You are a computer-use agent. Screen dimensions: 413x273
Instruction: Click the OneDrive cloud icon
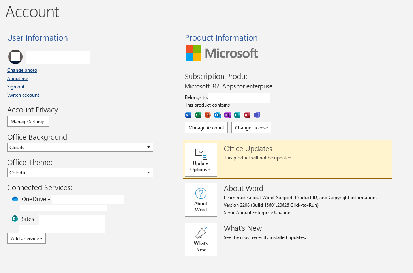click(15, 199)
